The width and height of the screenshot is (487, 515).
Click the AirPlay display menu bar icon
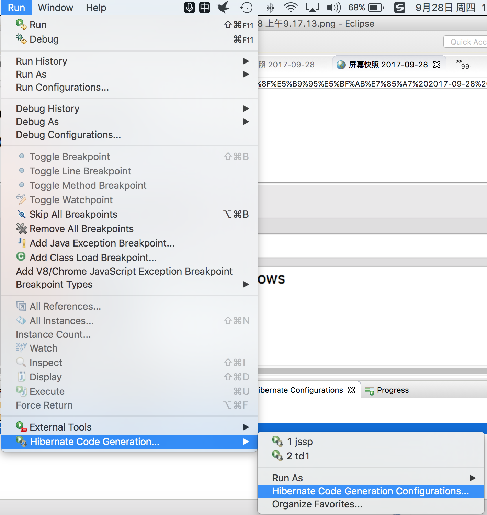pyautogui.click(x=312, y=7)
